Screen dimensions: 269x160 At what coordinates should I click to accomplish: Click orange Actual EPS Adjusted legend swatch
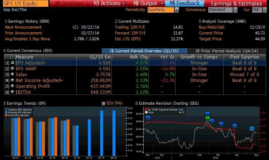click(6, 115)
